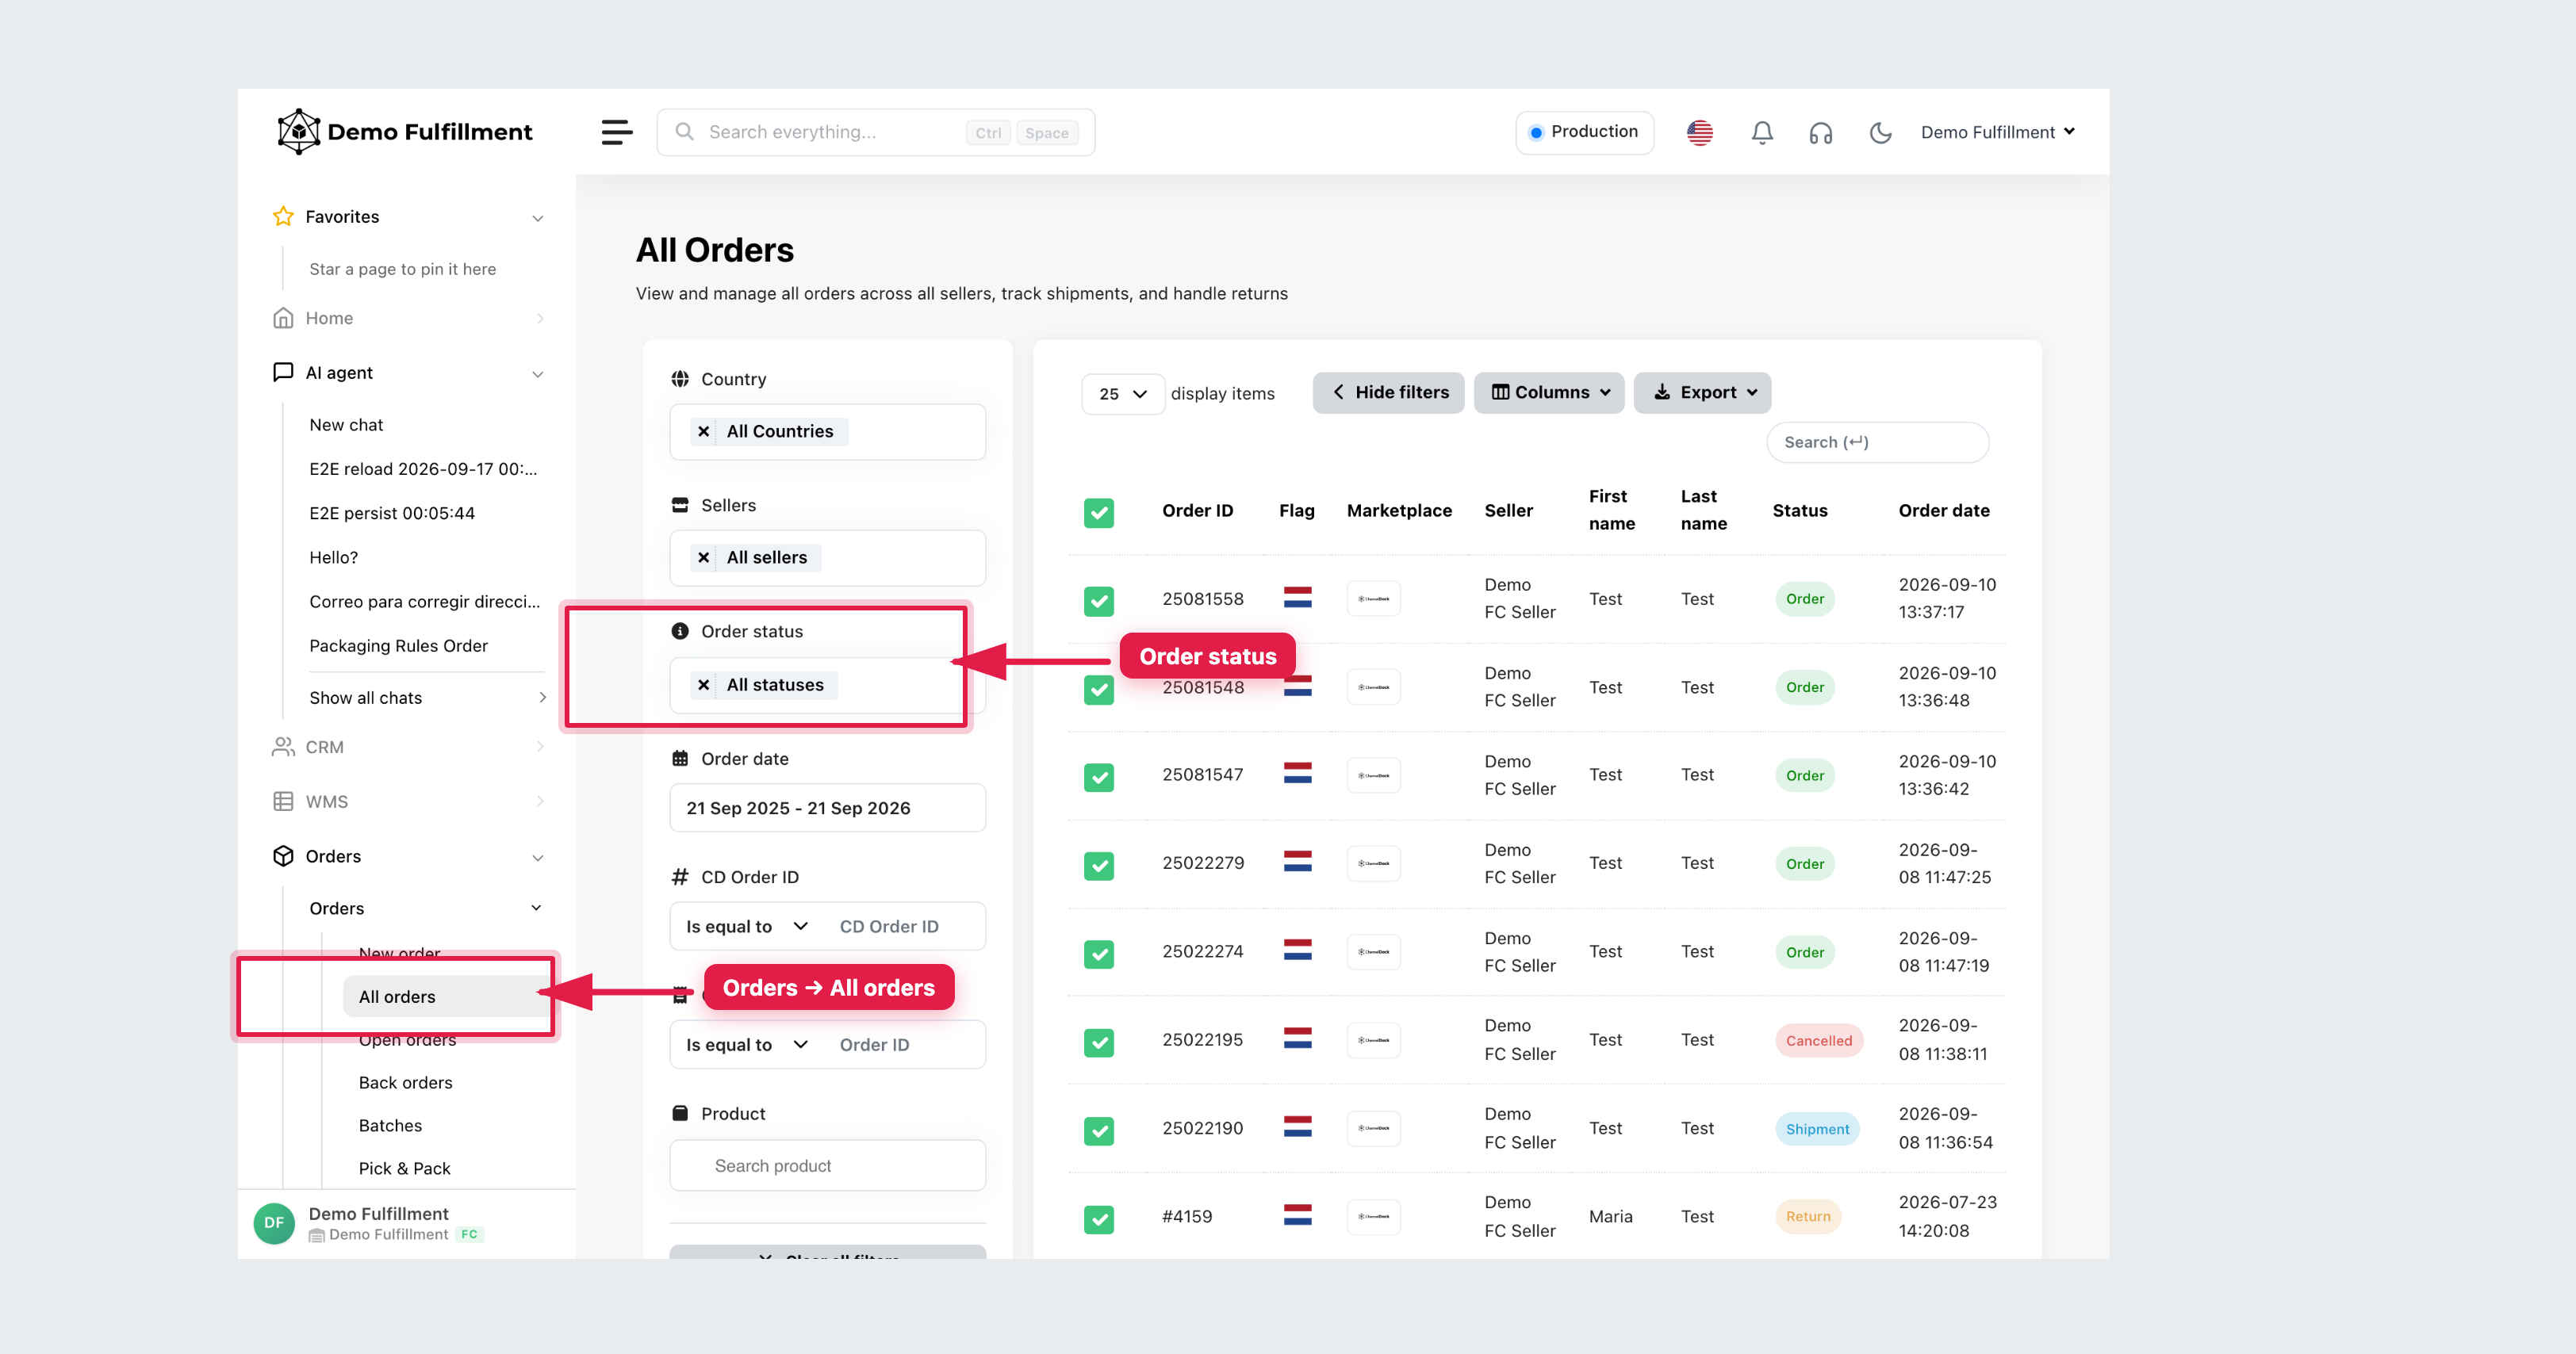Click Netherlands flag for order #4159
This screenshot has width=2576, height=1354.
click(x=1298, y=1215)
